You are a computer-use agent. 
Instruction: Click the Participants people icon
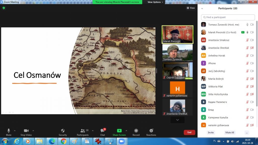(x=83, y=131)
